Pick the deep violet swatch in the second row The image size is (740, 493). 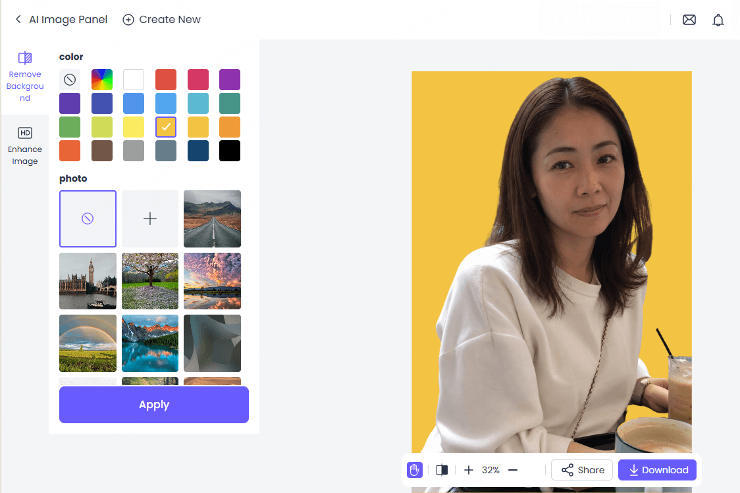tap(70, 103)
